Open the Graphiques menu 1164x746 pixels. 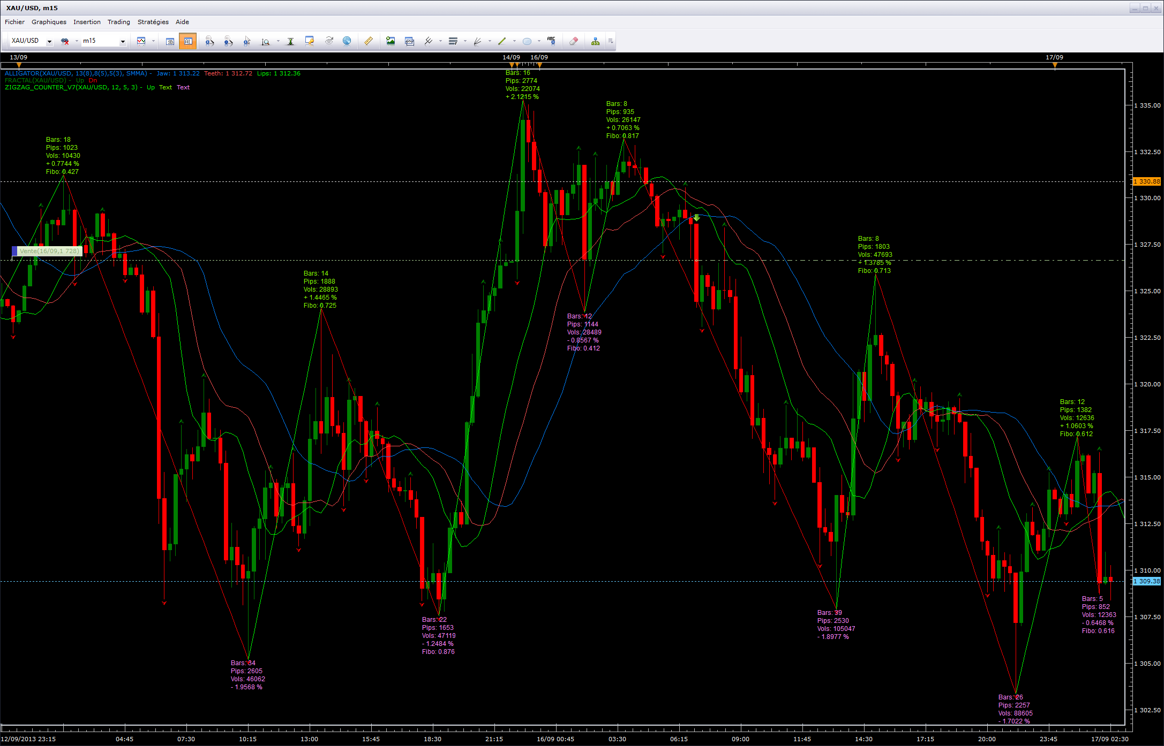click(x=49, y=22)
